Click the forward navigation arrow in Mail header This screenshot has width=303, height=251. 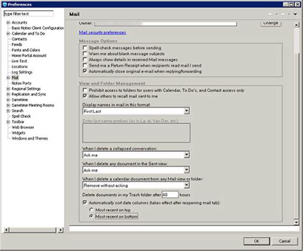(x=283, y=14)
